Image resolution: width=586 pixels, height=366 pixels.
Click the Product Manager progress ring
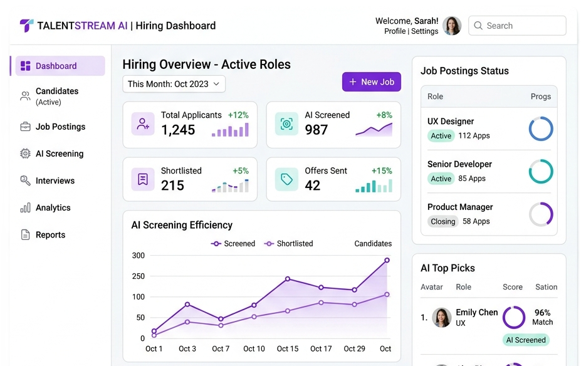(541, 214)
